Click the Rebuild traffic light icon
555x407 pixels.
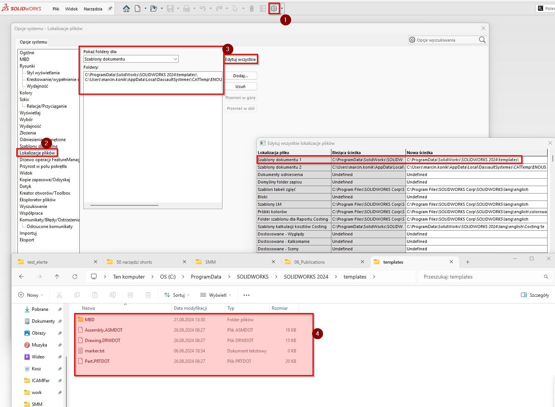(x=252, y=9)
